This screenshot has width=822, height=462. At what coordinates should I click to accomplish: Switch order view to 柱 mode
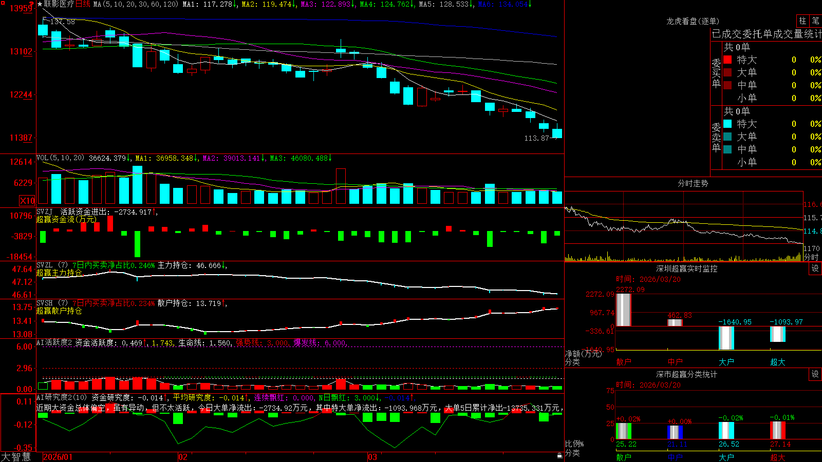pyautogui.click(x=802, y=21)
